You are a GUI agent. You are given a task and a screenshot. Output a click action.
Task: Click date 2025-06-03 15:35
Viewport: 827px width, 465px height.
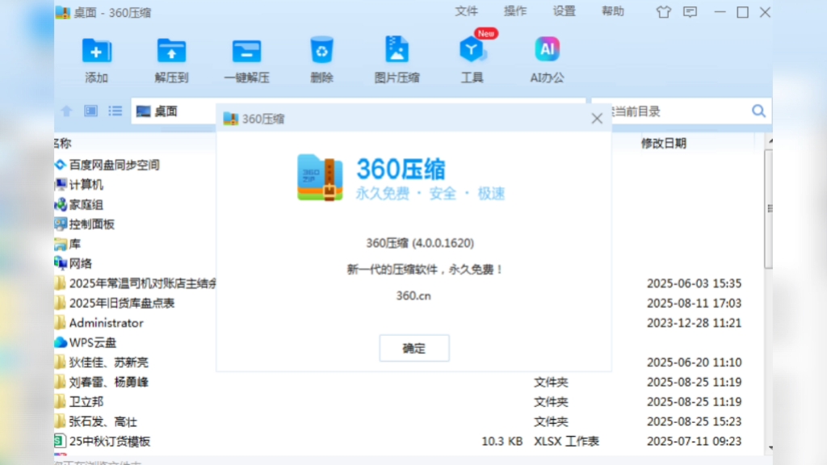coord(694,283)
